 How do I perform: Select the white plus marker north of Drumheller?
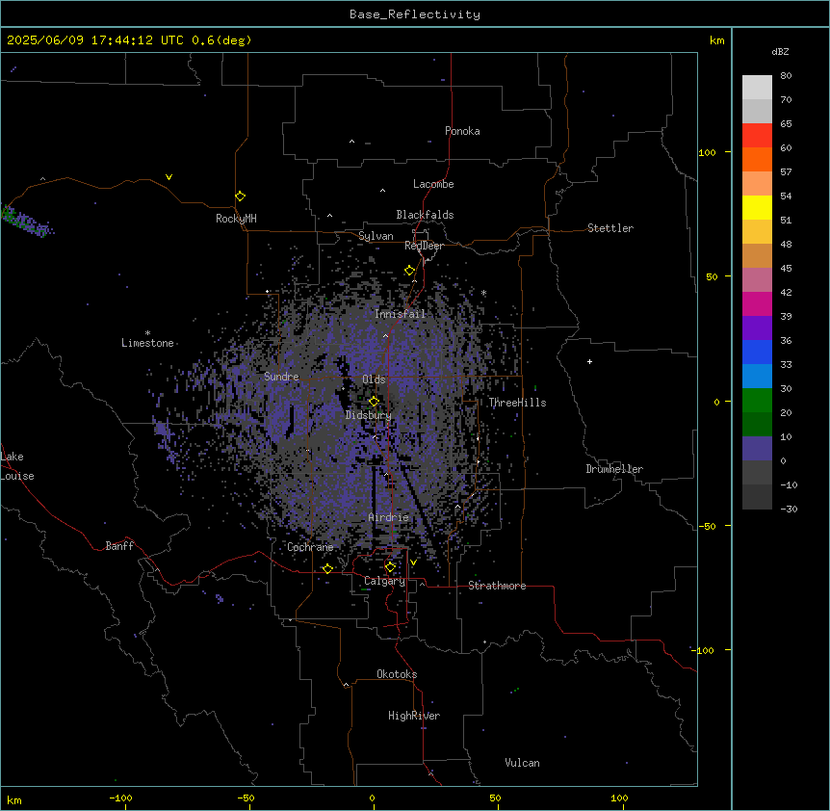pos(589,361)
